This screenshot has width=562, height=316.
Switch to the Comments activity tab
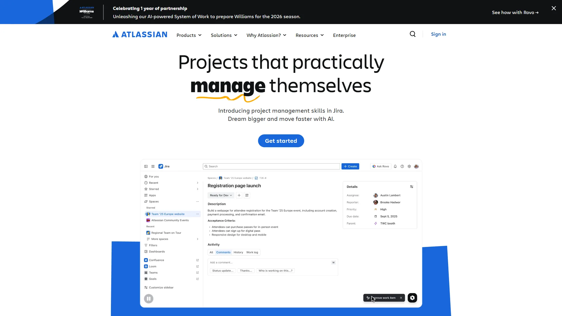223,253
